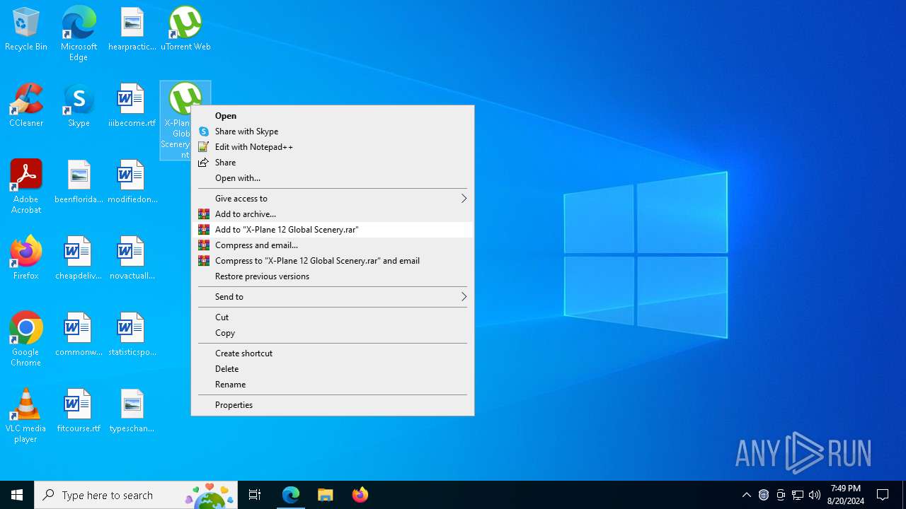
Task: Choose Delete in the context menu
Action: (333, 369)
